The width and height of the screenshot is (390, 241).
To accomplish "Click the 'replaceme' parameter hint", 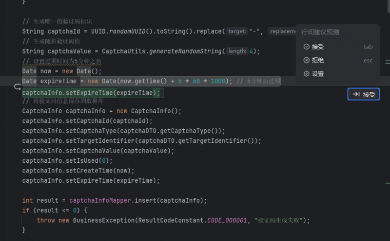I will (x=282, y=31).
